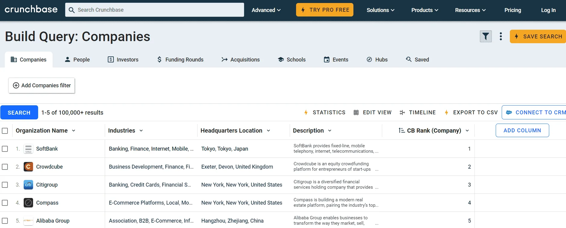
Task: Open CB Rank (Company) column dropdown arrow
Action: coord(467,131)
